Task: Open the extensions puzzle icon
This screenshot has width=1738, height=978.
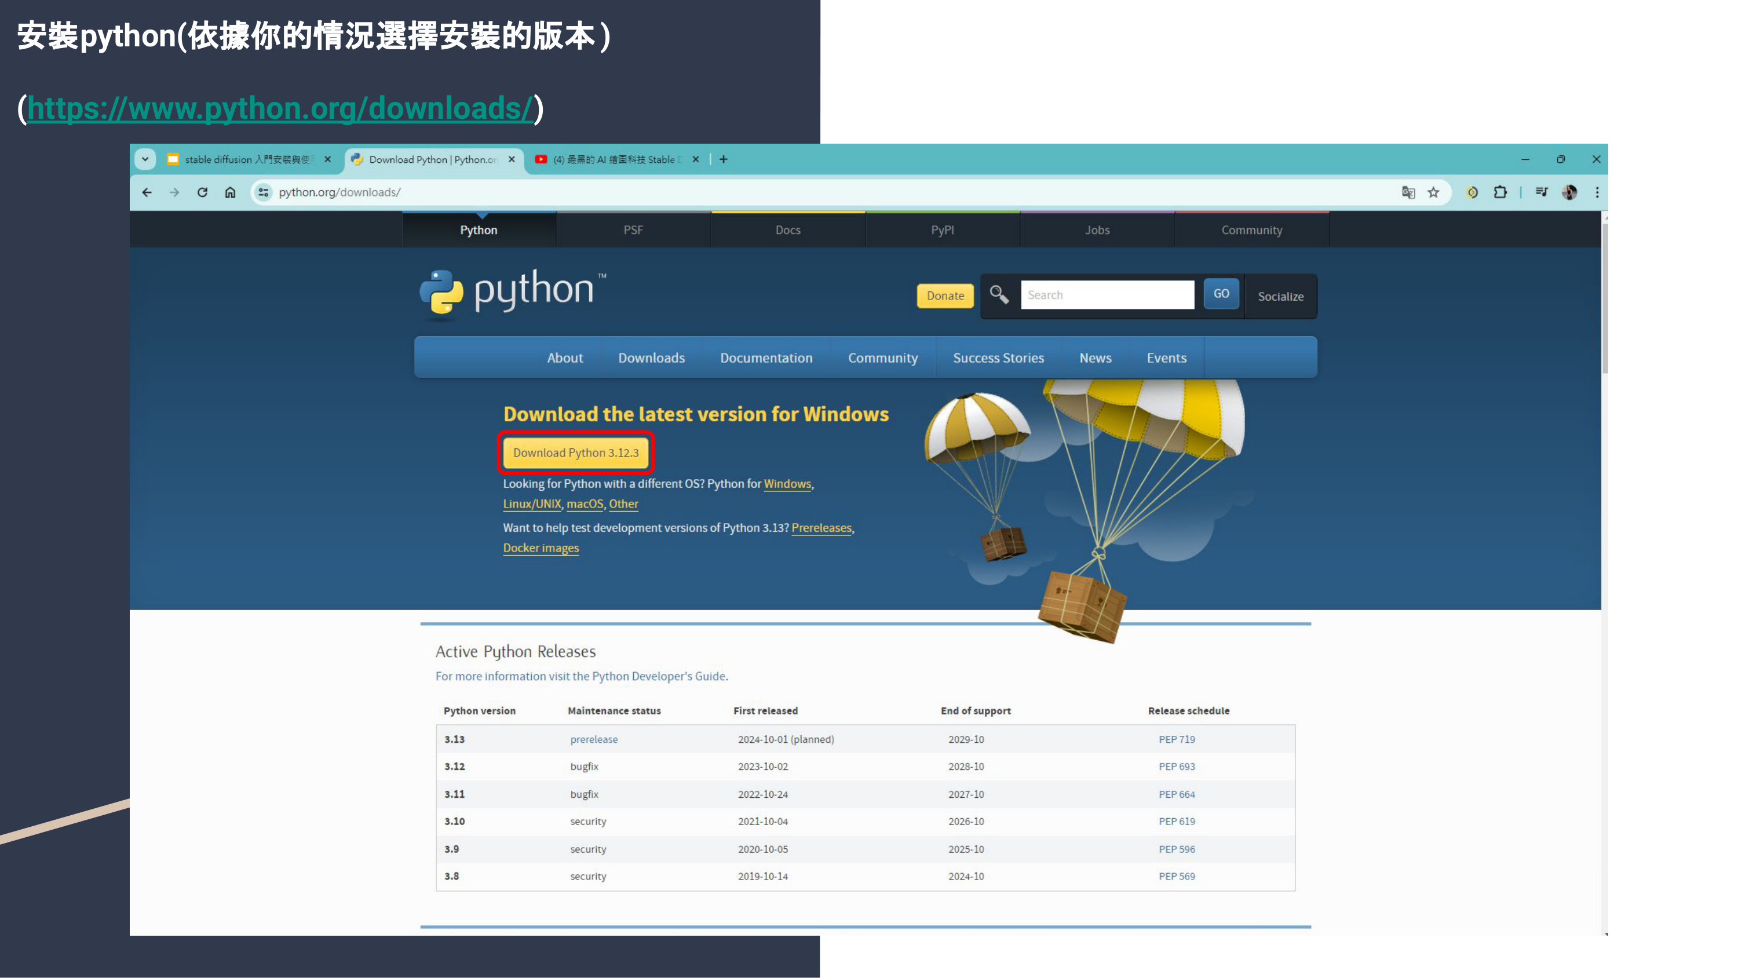Action: pyautogui.click(x=1500, y=192)
